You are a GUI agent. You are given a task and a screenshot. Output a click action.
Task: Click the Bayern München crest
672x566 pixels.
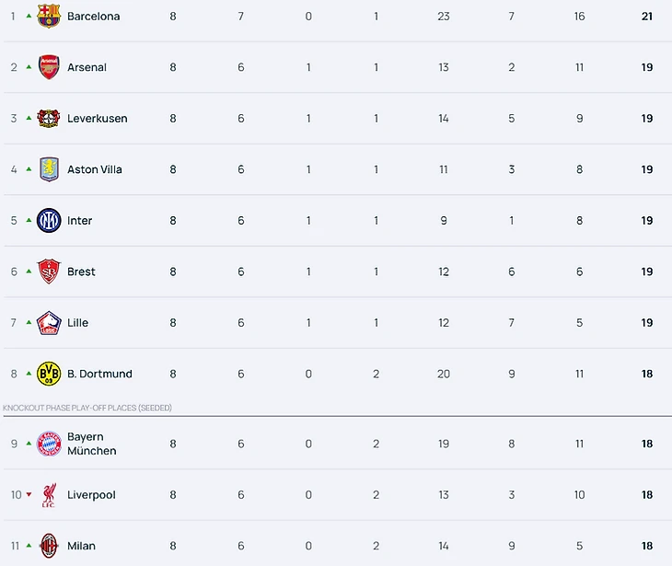[49, 444]
